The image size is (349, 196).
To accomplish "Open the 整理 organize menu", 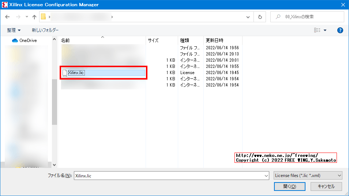I will click(x=14, y=30).
